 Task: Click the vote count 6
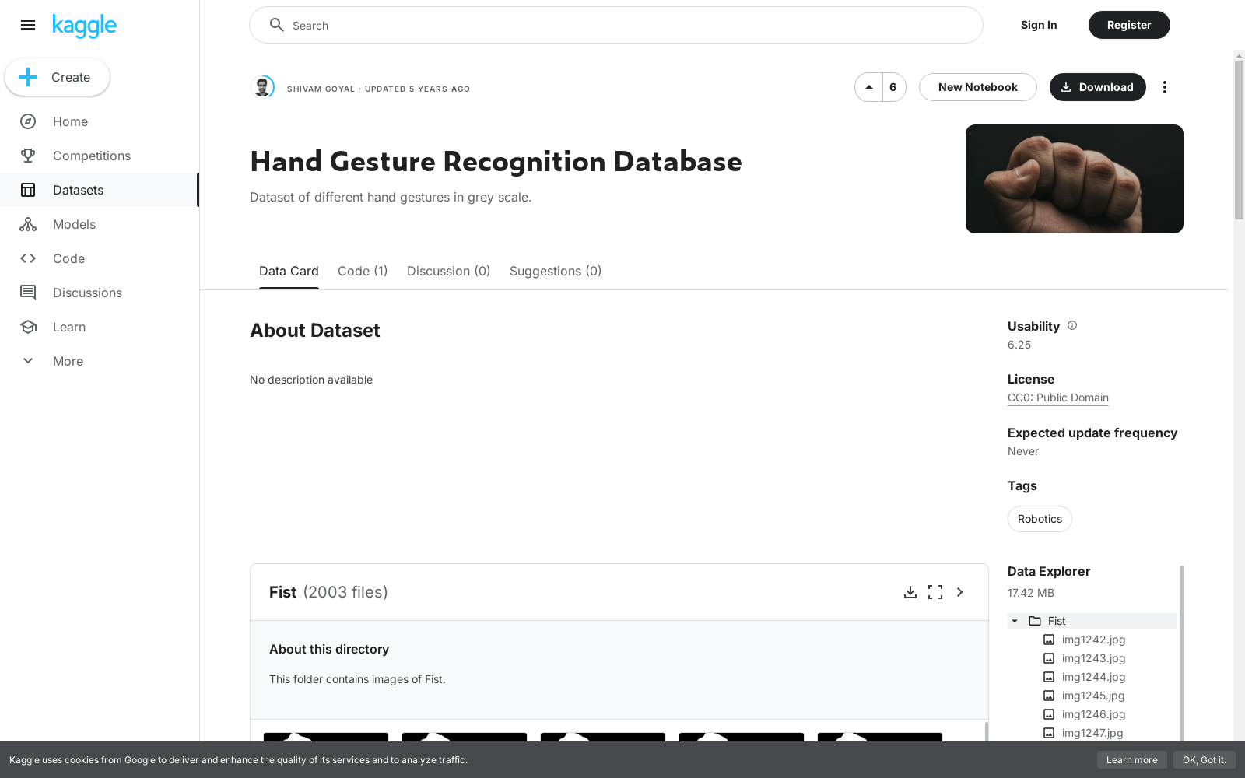893,87
